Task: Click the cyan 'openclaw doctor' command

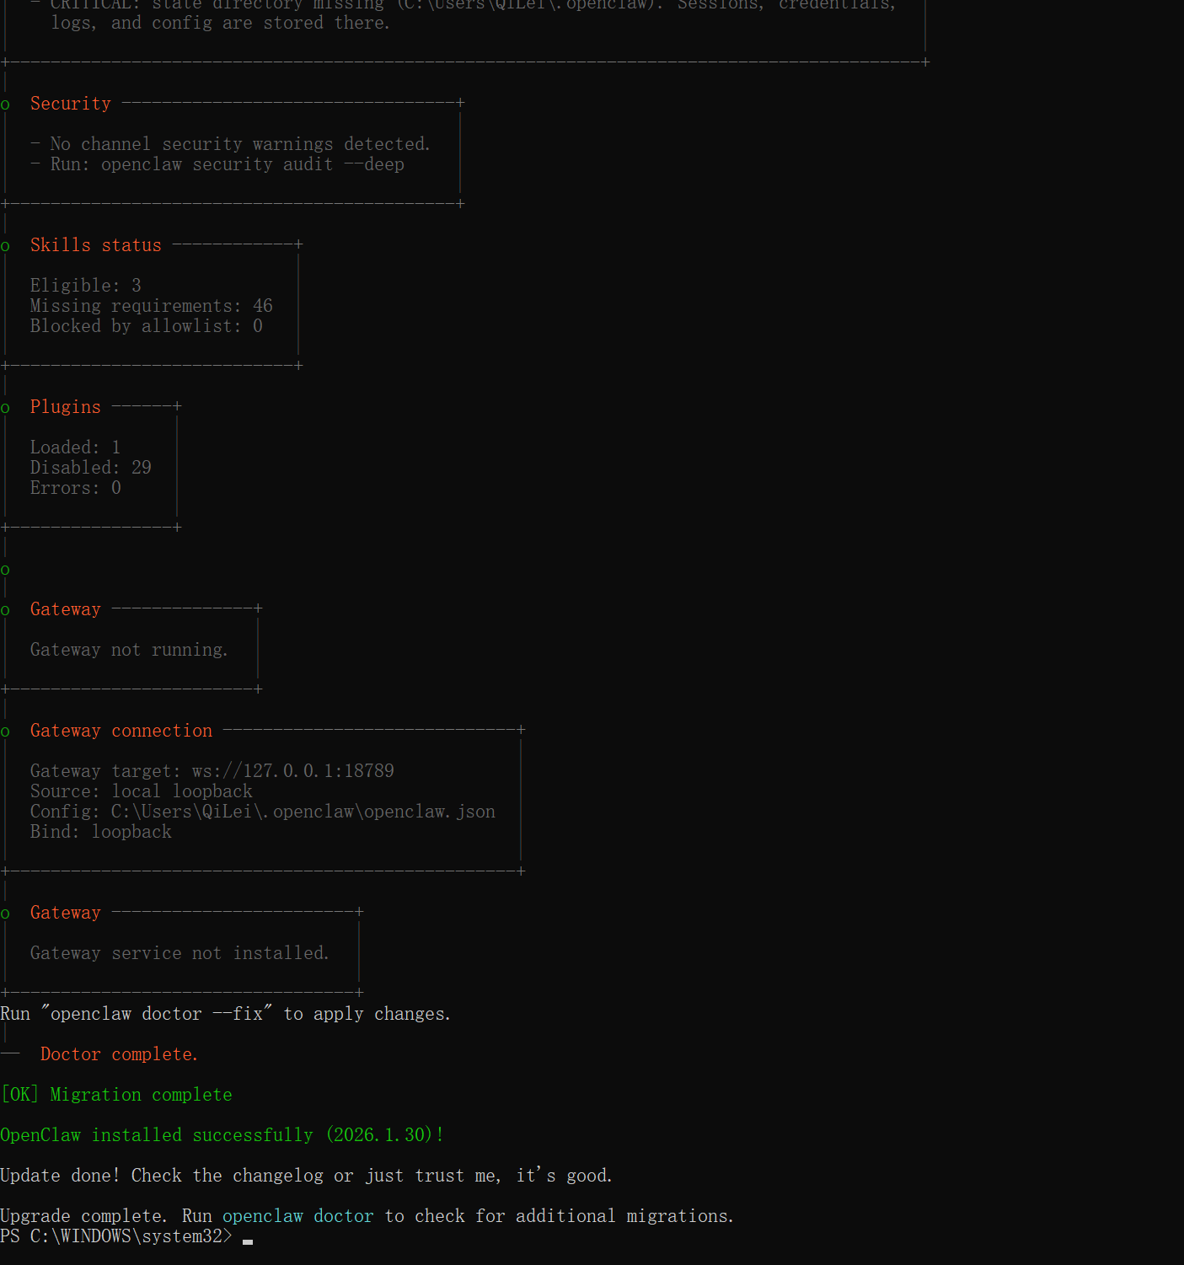Action: click(x=297, y=1216)
